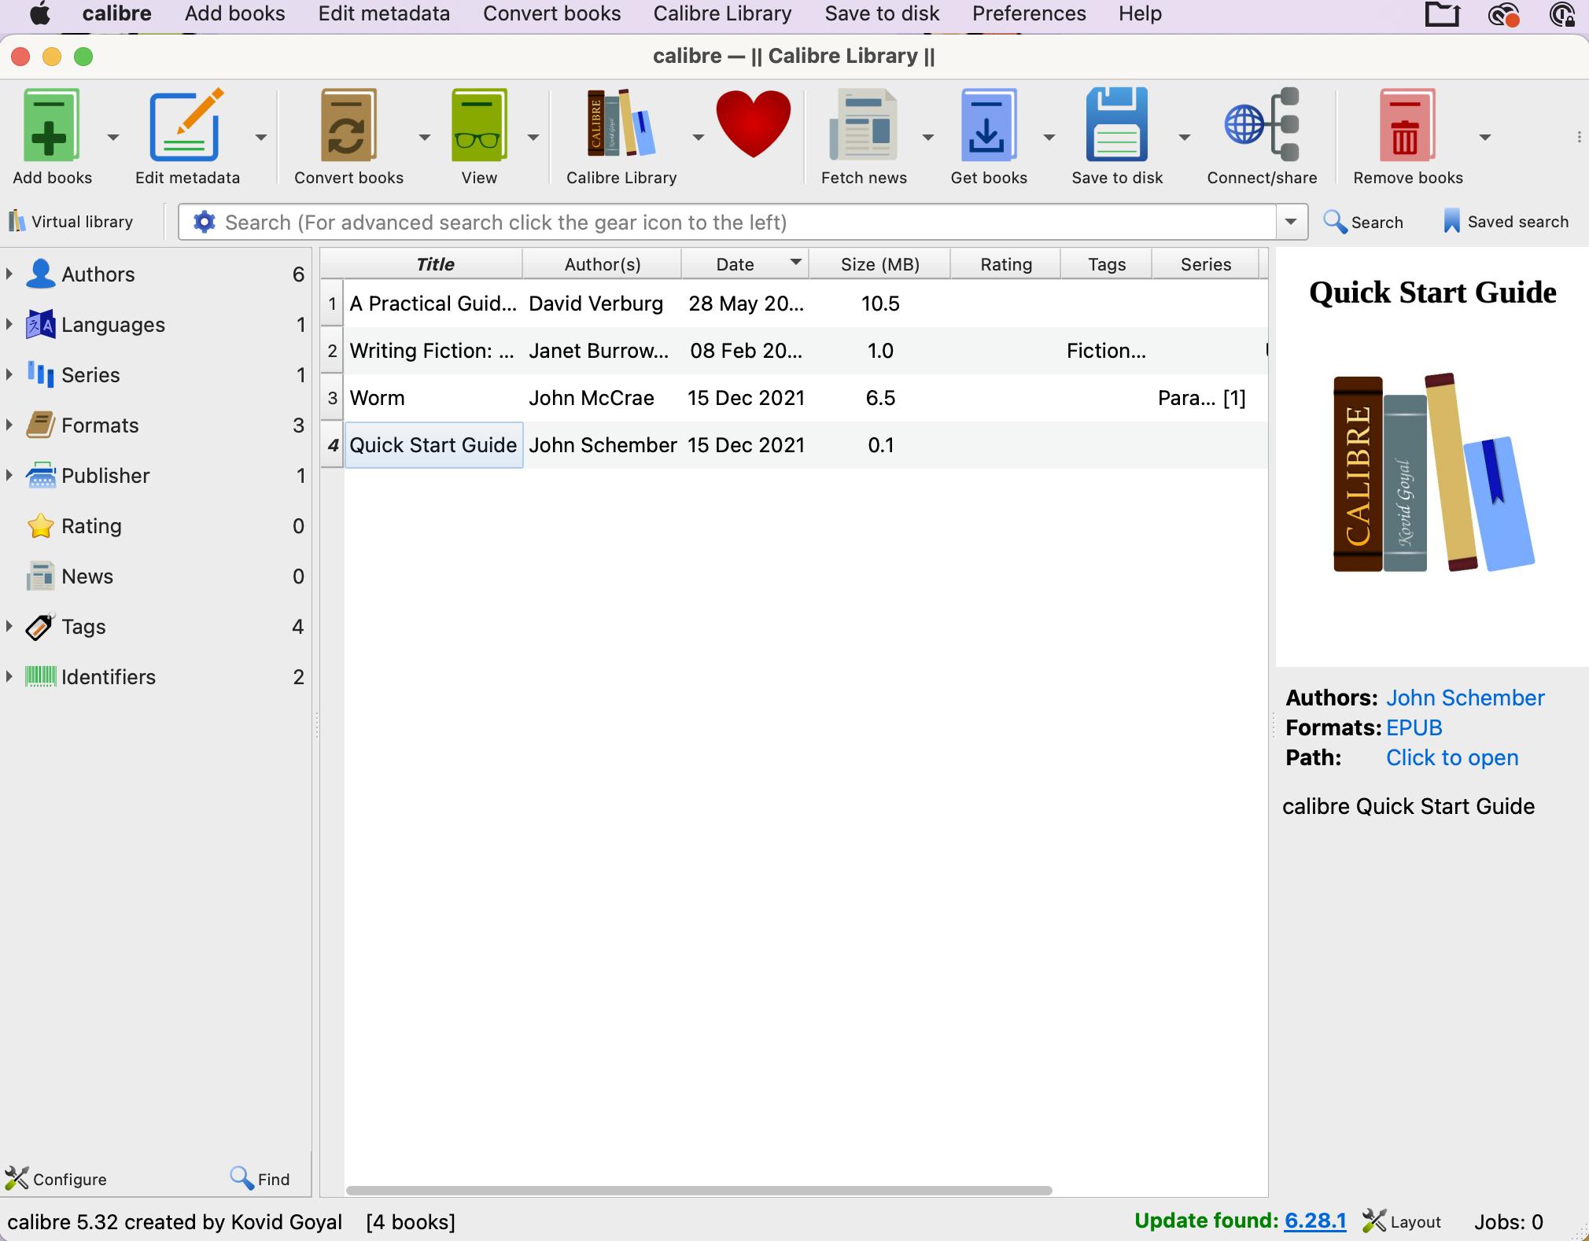Open the Get books dropdown arrow
This screenshot has height=1241, width=1589.
point(1049,137)
